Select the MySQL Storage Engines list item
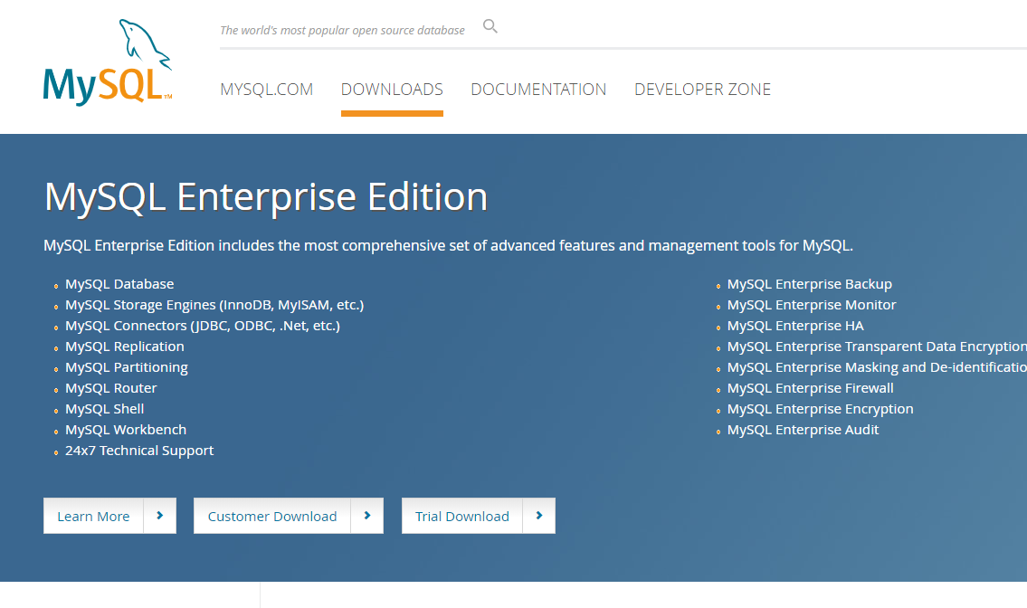The height and width of the screenshot is (608, 1027). tap(214, 305)
